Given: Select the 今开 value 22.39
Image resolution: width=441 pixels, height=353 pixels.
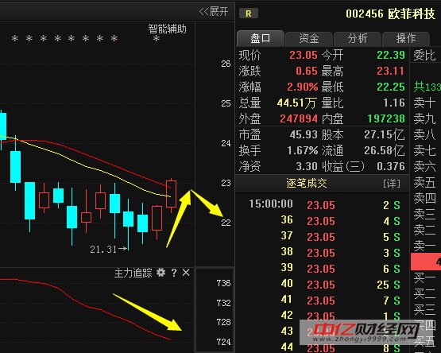Looking at the screenshot, I should pos(391,55).
